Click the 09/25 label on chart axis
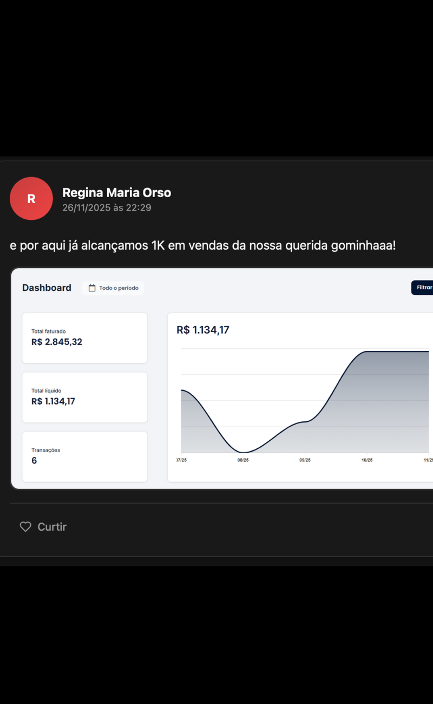Image resolution: width=433 pixels, height=704 pixels. click(305, 460)
